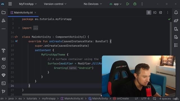This screenshot has height=101, width=180.
Task: Open the Running Devices tool window
Action: click(176, 37)
